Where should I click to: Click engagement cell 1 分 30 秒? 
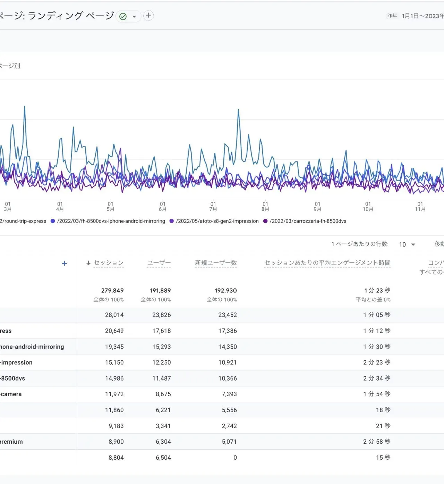coord(377,347)
